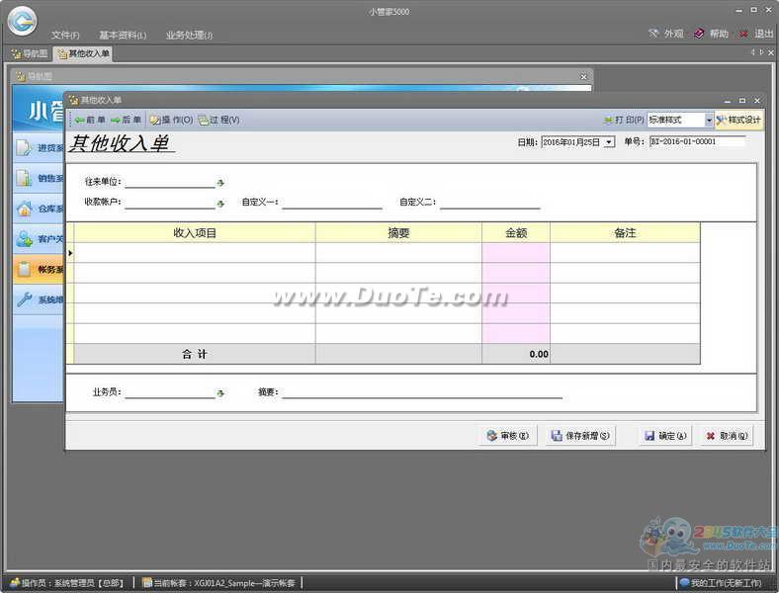The width and height of the screenshot is (779, 593).
Task: Click the 审核 audit button
Action: pyautogui.click(x=508, y=436)
